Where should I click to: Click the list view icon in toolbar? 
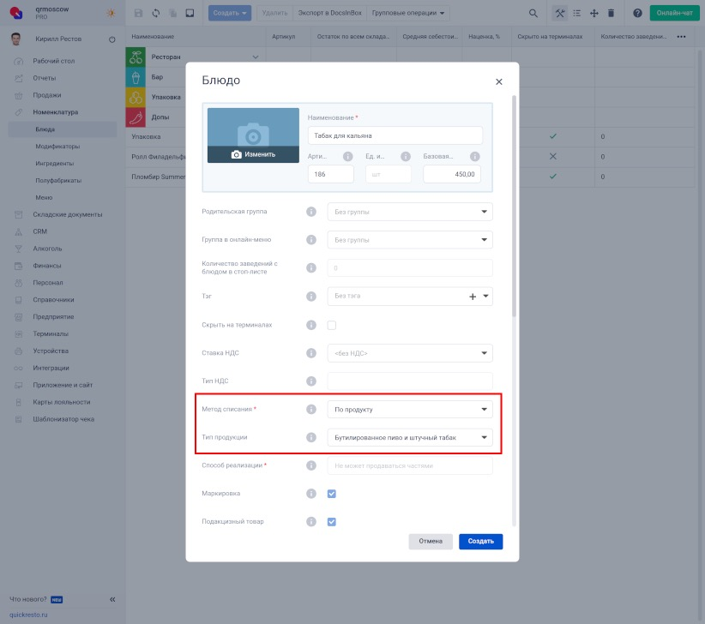coord(577,13)
